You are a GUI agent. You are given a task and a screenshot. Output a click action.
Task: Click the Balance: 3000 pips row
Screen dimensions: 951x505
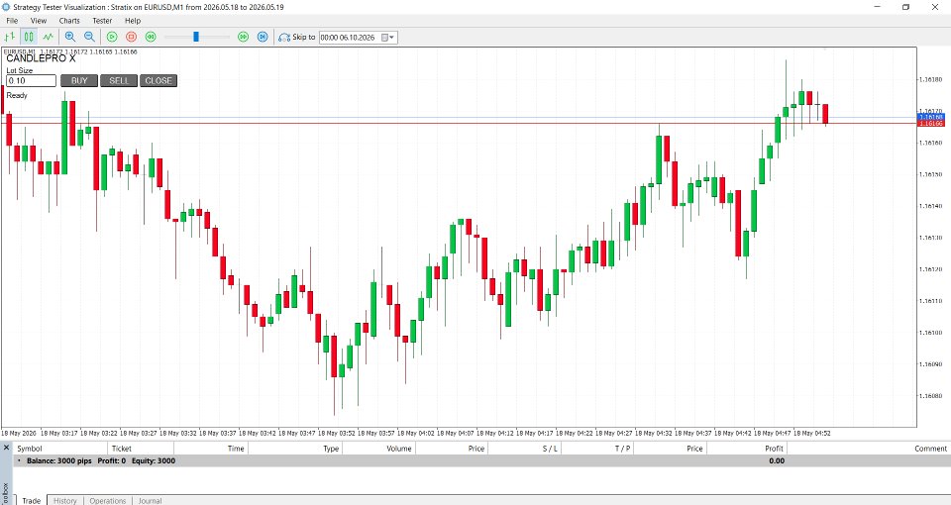(481, 460)
